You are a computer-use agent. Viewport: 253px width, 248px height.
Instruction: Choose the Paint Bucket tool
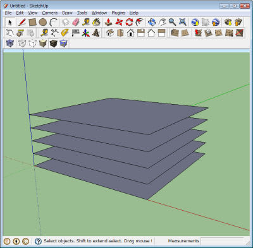97,22
